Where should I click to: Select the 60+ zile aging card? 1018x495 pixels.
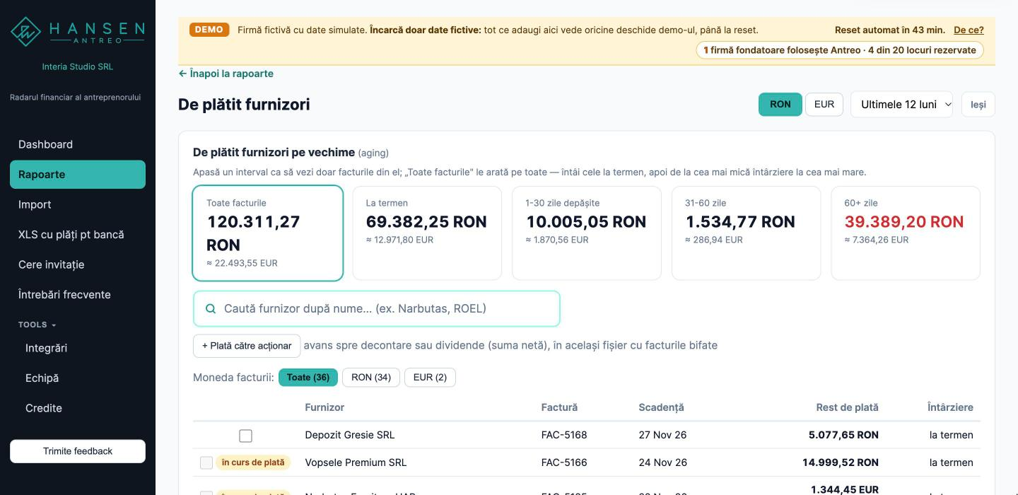point(906,233)
